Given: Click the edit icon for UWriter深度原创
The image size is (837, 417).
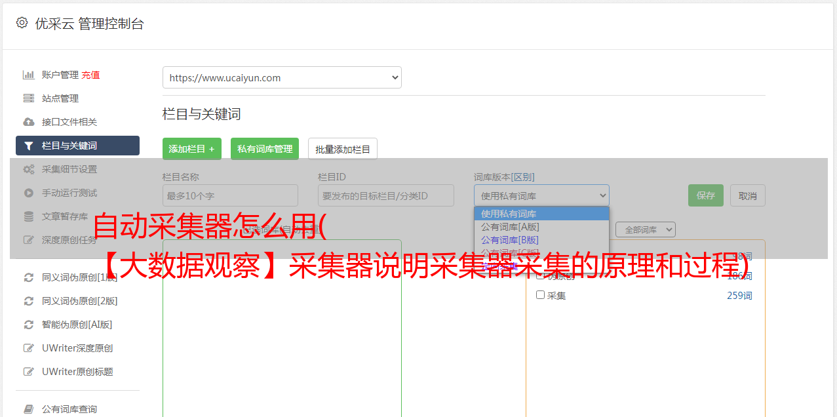Looking at the screenshot, I should click(x=28, y=348).
